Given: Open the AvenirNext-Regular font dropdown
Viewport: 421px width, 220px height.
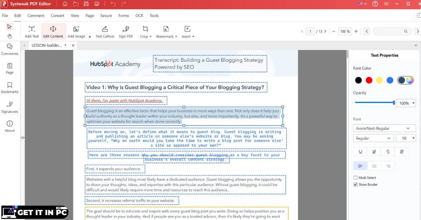Looking at the screenshot, I should point(385,128).
